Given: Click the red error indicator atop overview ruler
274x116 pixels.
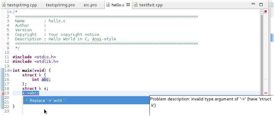Looking at the screenshot, I should click(x=266, y=12).
